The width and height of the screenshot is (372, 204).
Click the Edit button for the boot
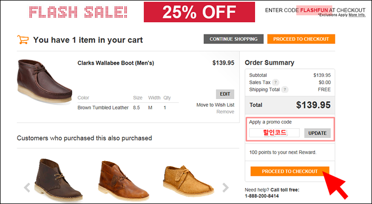point(225,94)
